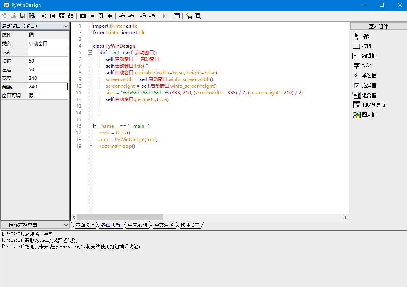Switch to the 界面设计 tab
This screenshot has width=407, height=287.
(84, 225)
